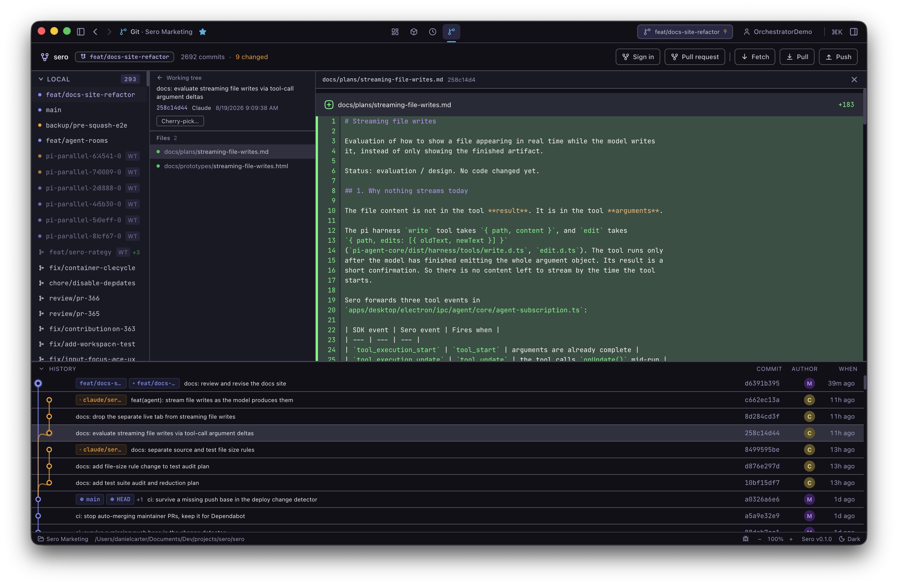Select the feat/sero-rategy branch
The image size is (898, 586).
click(x=89, y=252)
